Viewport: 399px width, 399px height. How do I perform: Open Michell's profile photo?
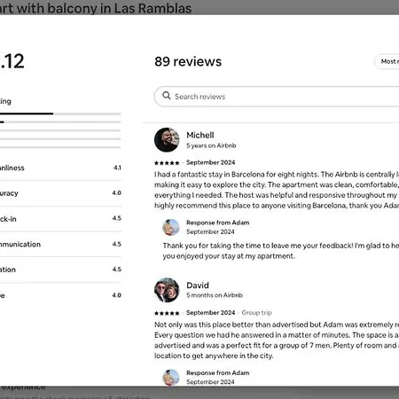pos(167,140)
